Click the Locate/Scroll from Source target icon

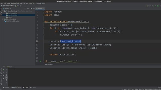[x=25, y=9]
